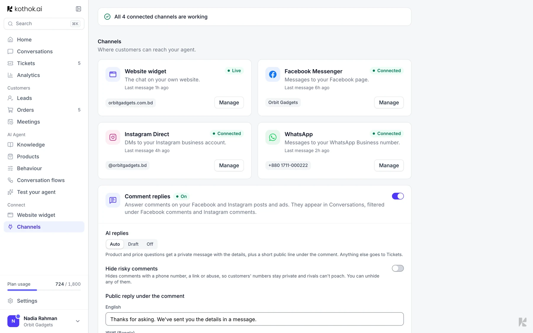The height and width of the screenshot is (333, 533).
Task: Expand the account menu chevron
Action: 78,321
